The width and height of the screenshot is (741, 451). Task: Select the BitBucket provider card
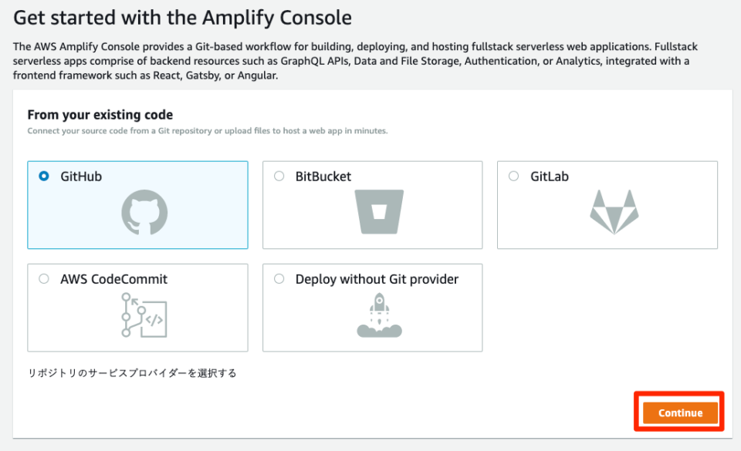372,204
